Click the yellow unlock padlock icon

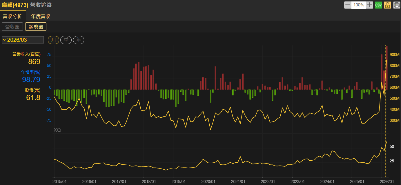[x=387, y=5]
